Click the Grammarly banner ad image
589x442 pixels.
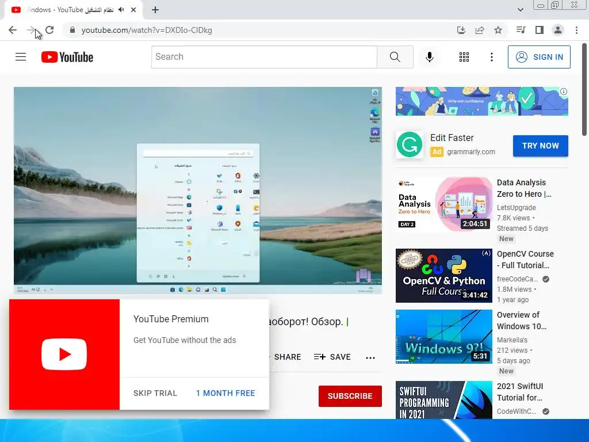[x=482, y=101]
